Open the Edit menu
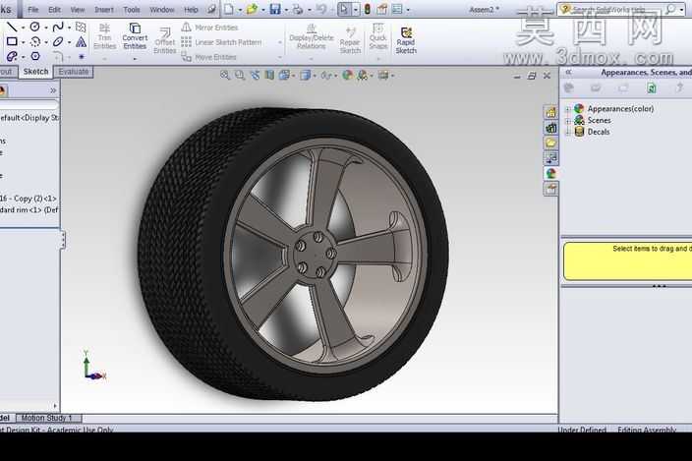Screen dimensions: 692x461 click(54, 9)
